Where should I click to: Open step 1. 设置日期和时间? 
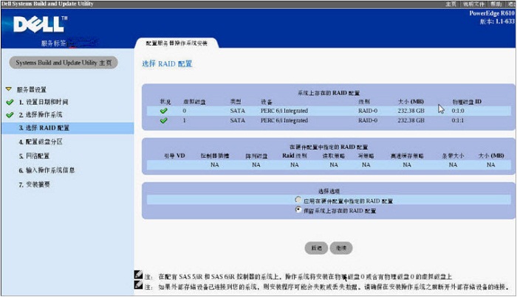pos(44,102)
